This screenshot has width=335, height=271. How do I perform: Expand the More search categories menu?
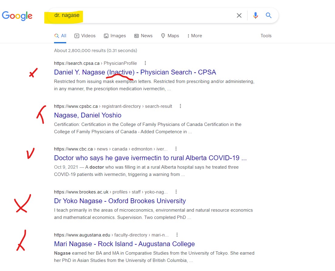pyautogui.click(x=195, y=36)
